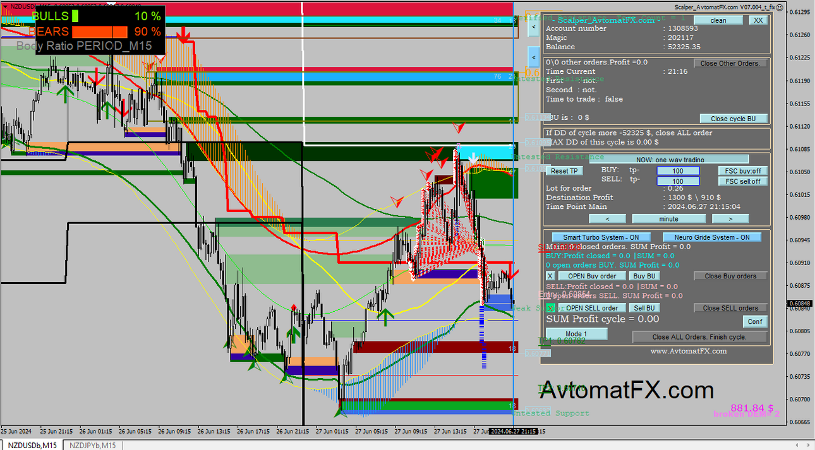Toggle Neuro Gride System - ON
815x450 pixels.
pos(712,237)
